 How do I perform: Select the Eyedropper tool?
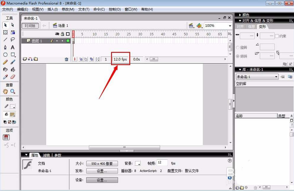[5, 77]
